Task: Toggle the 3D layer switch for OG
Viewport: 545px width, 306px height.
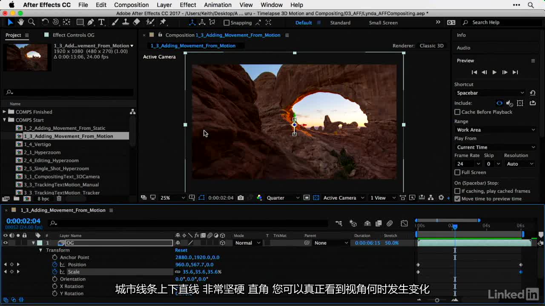Action: click(222, 243)
